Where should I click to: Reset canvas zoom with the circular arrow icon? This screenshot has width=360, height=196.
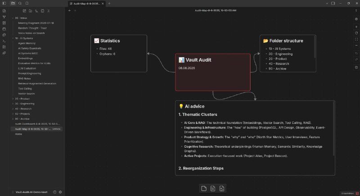coord(356,33)
